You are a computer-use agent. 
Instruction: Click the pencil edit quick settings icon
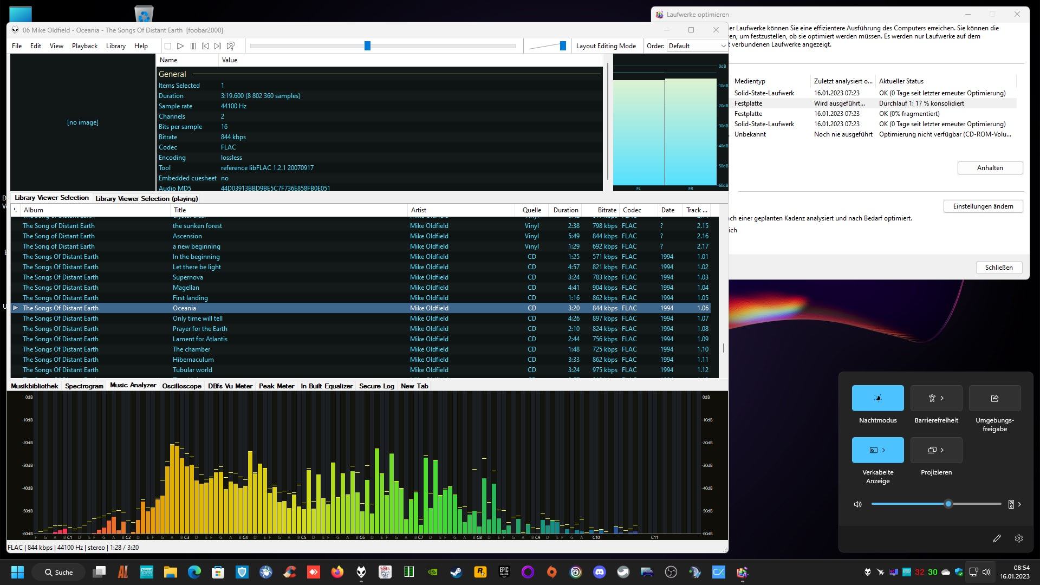[997, 538]
